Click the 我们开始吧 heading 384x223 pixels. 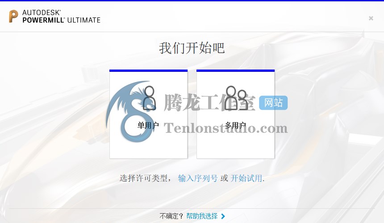point(192,48)
